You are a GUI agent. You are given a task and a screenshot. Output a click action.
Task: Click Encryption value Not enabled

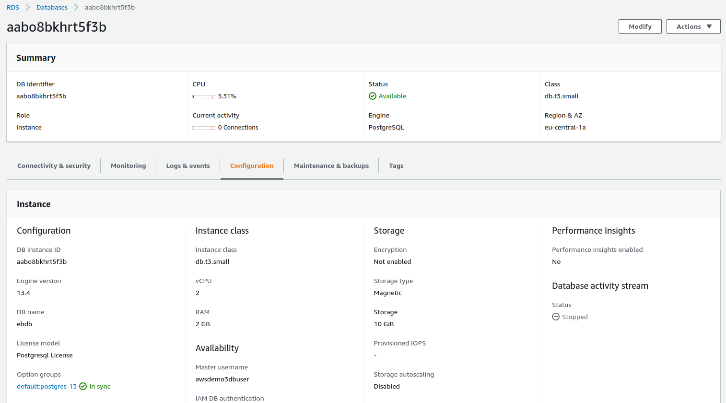coord(392,261)
